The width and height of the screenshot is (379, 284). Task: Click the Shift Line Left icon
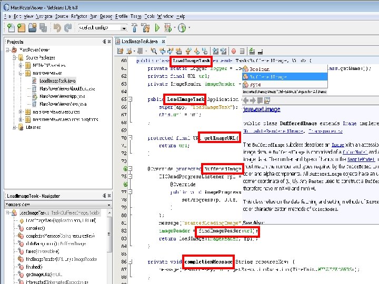click(215, 51)
